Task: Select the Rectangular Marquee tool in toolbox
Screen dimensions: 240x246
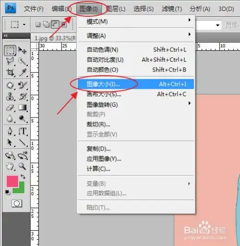Action: (10, 50)
